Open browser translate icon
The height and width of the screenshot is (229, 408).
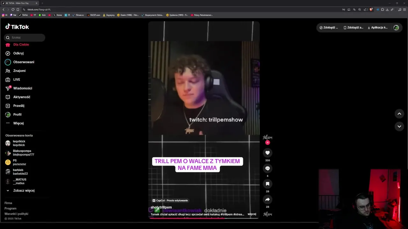(x=354, y=10)
